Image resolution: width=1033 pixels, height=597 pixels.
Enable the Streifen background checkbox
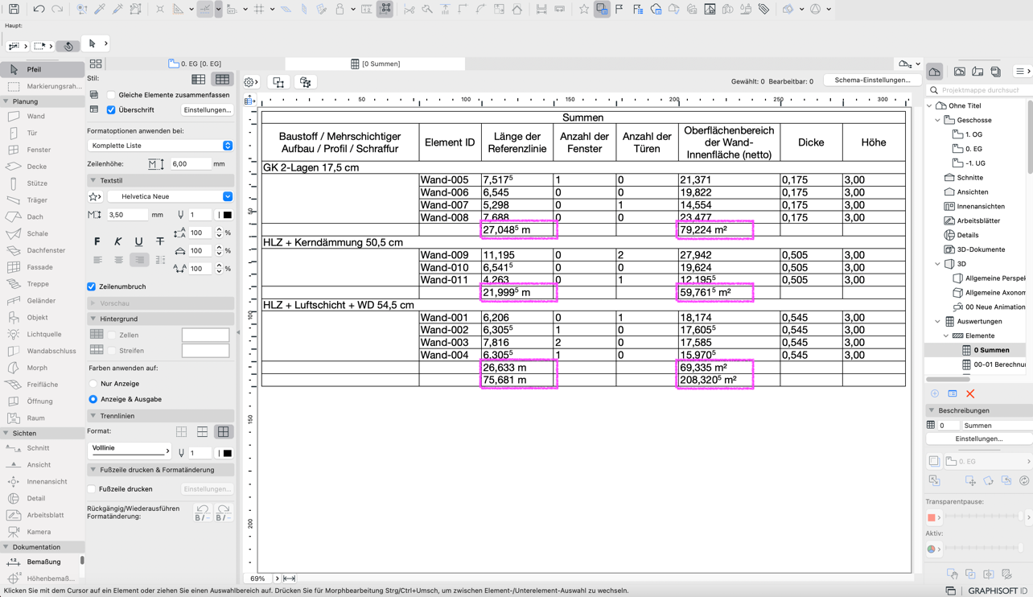112,351
